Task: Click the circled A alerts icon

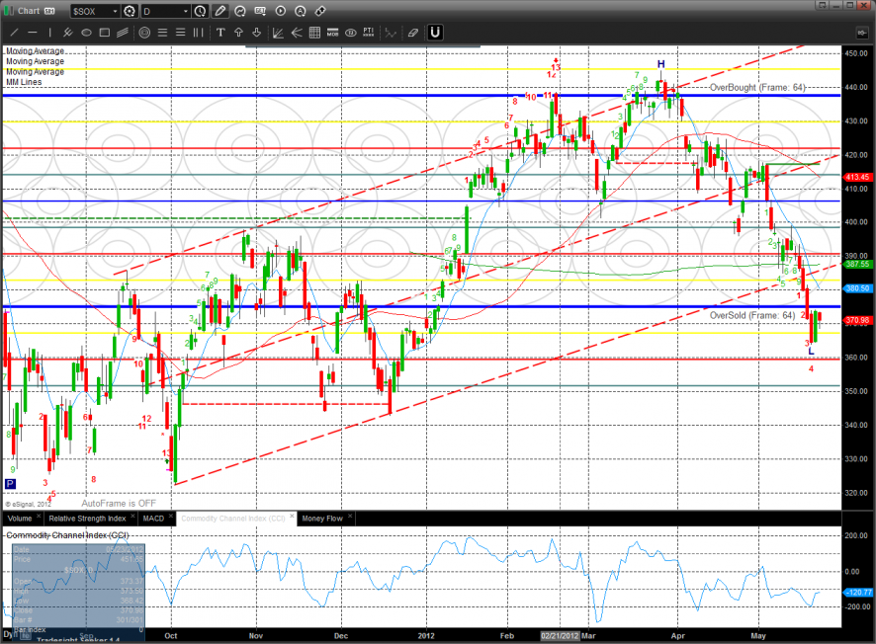Action: point(300,11)
